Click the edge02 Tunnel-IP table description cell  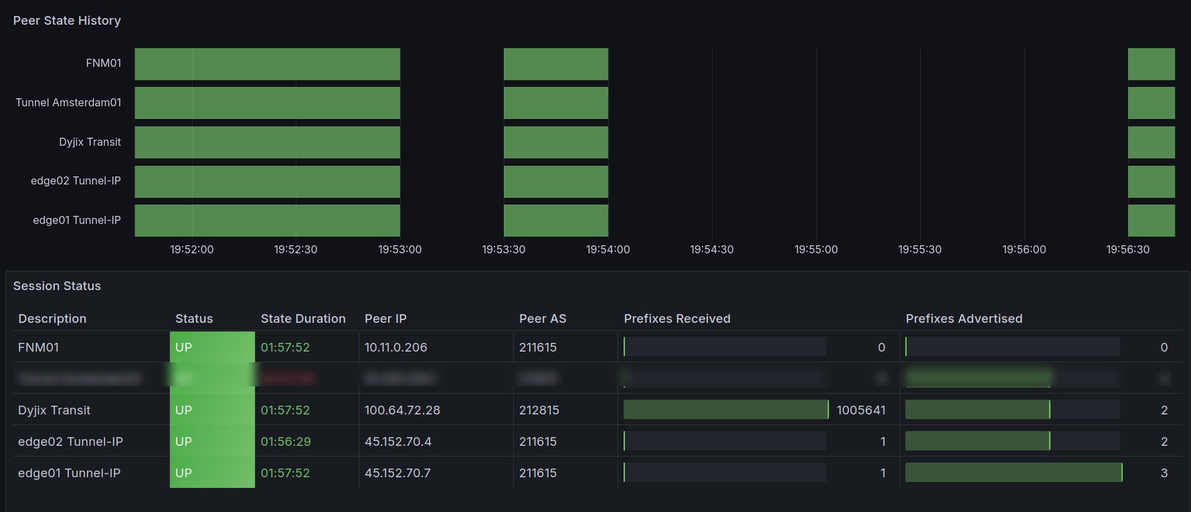pyautogui.click(x=70, y=442)
